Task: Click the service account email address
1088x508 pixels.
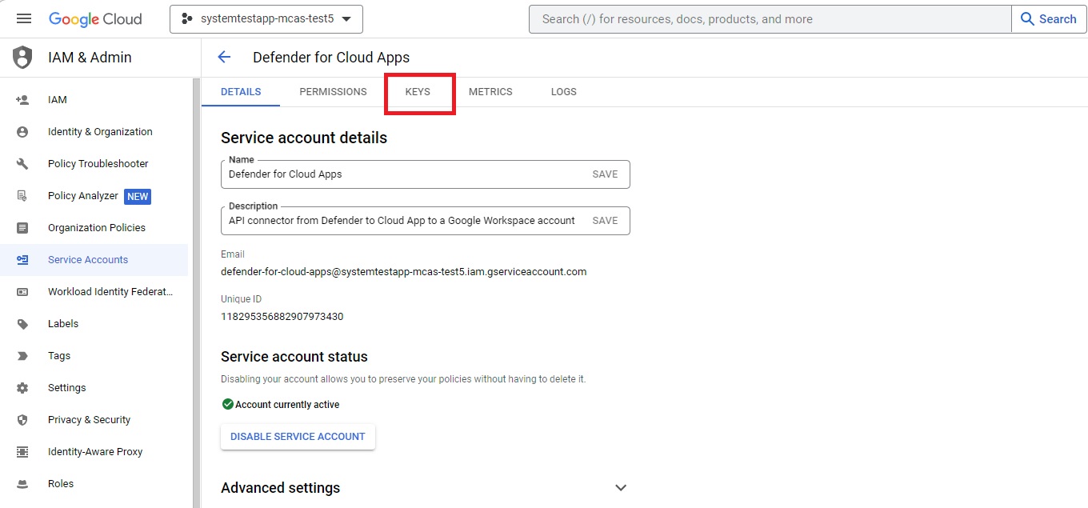Action: tap(404, 272)
